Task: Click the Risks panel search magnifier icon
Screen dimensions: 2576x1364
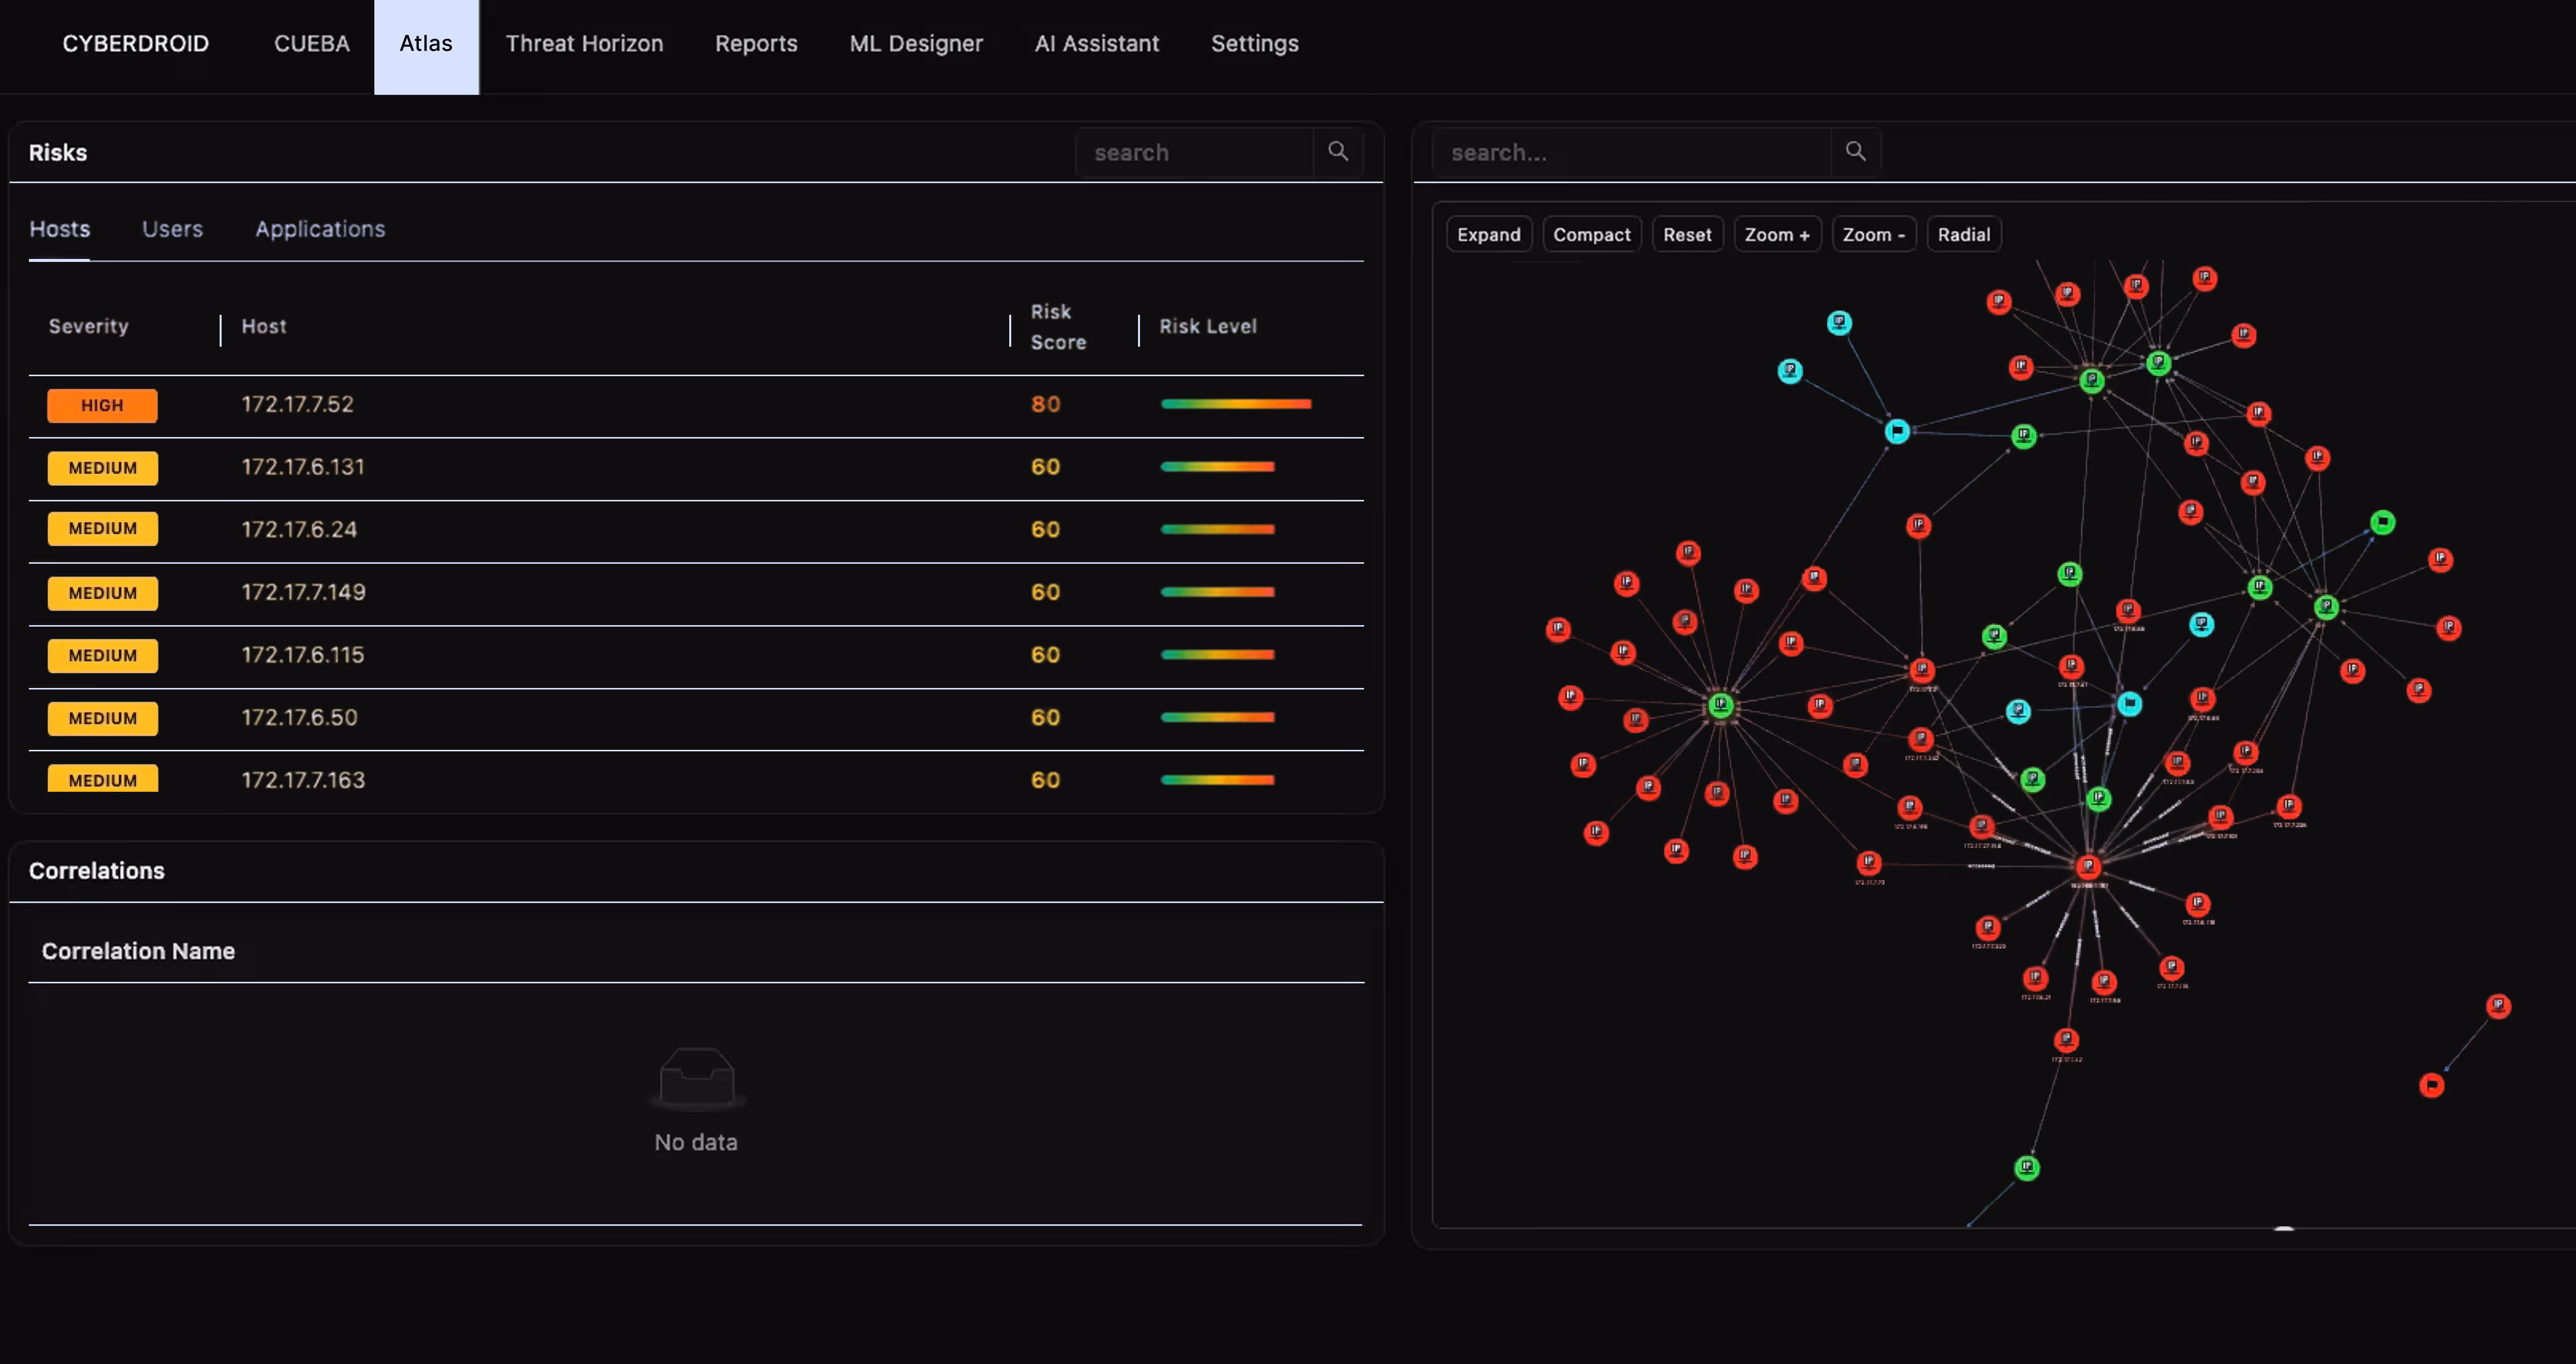Action: coord(1337,152)
